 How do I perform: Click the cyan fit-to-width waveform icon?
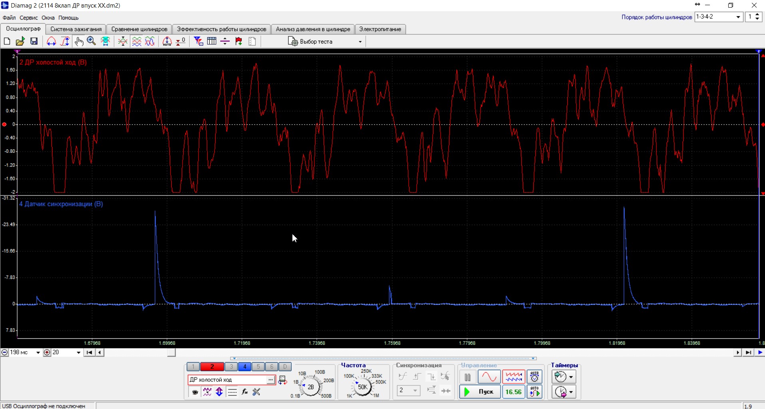(105, 41)
